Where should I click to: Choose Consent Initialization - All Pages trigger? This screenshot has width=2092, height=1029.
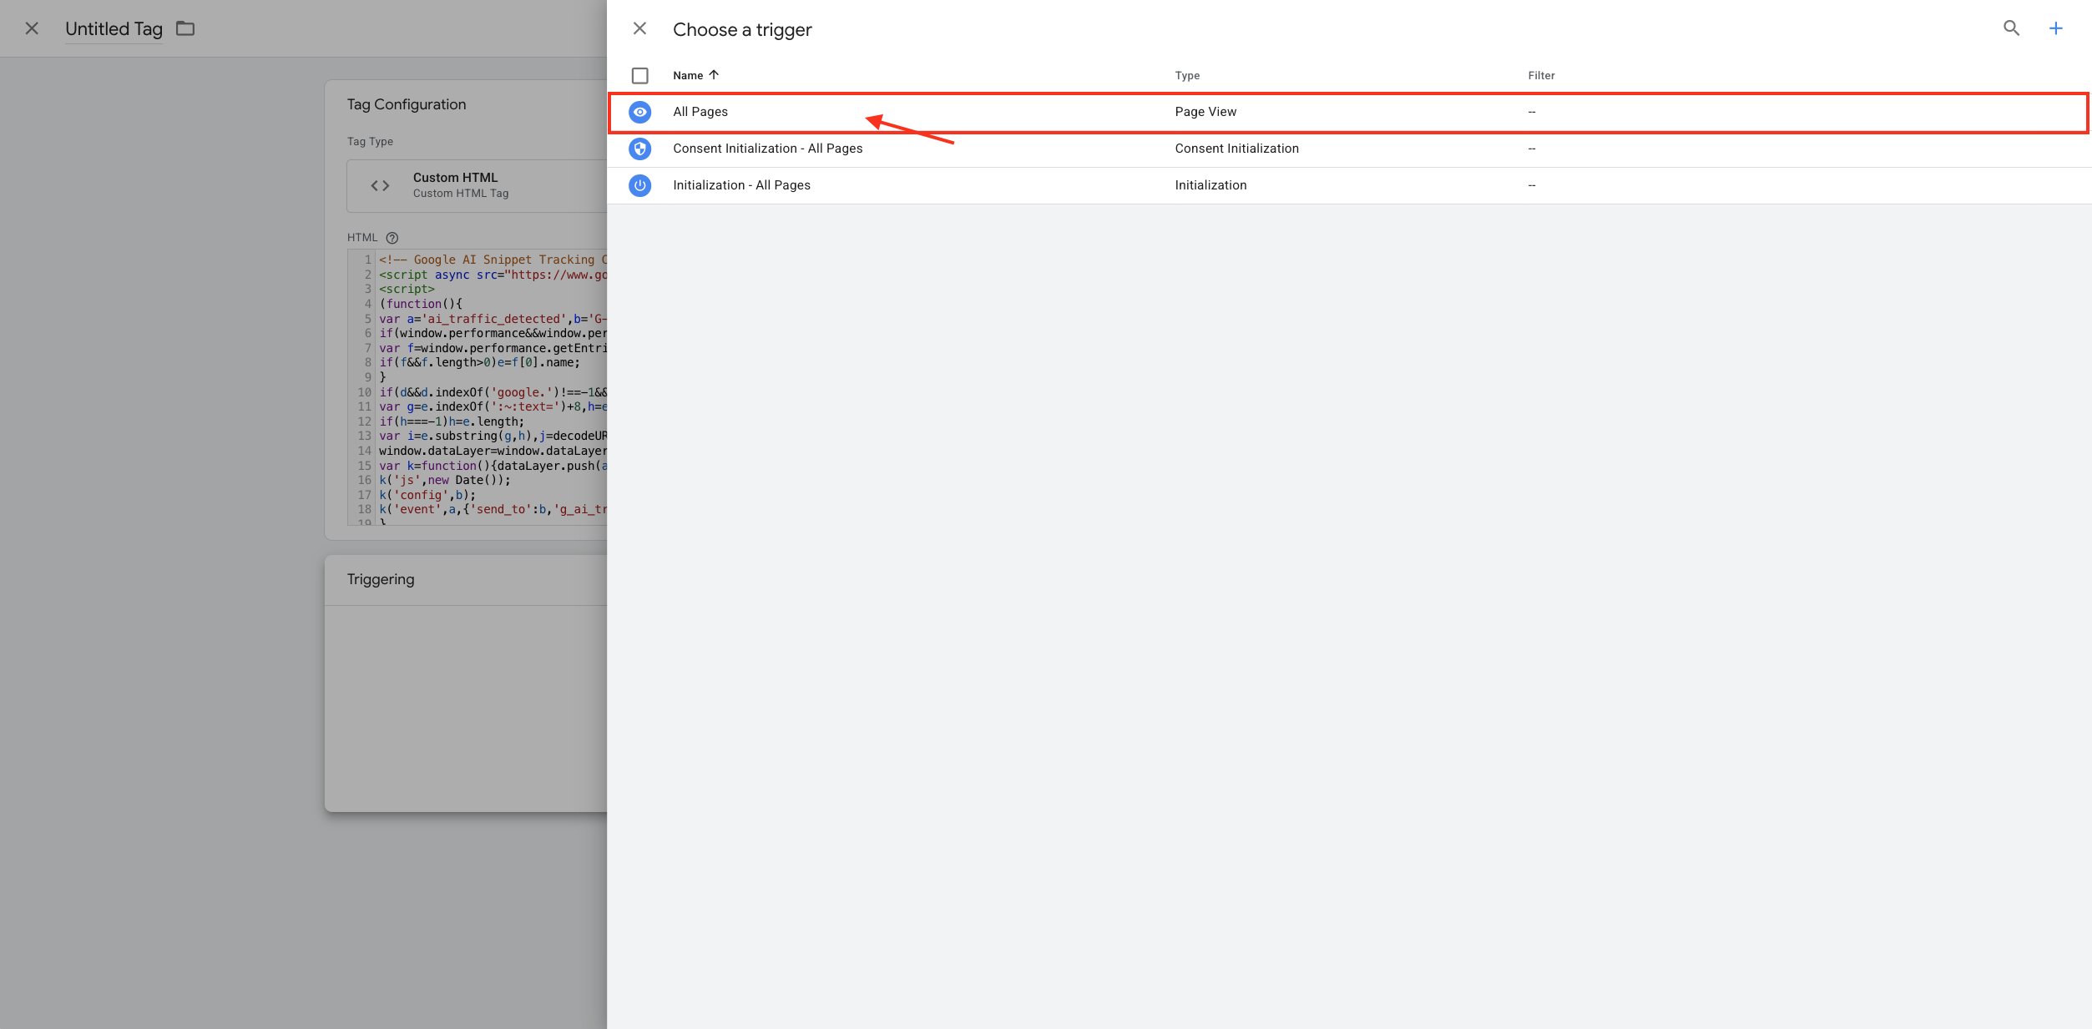click(x=1348, y=149)
